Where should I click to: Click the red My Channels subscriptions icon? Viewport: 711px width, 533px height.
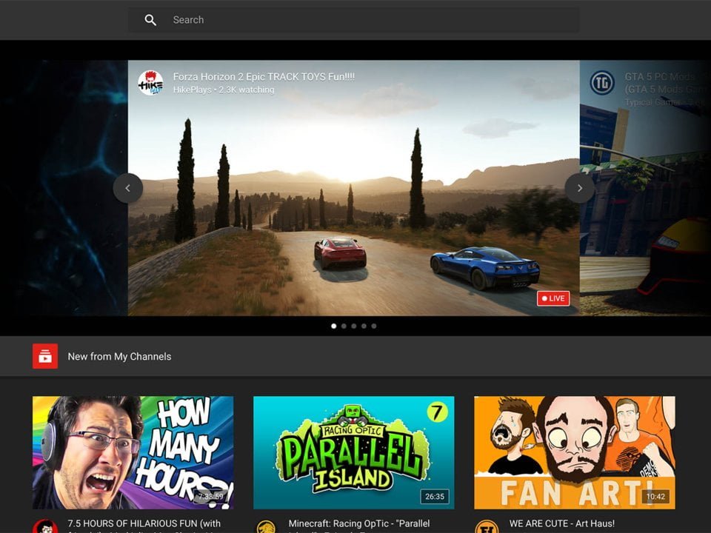click(x=45, y=356)
